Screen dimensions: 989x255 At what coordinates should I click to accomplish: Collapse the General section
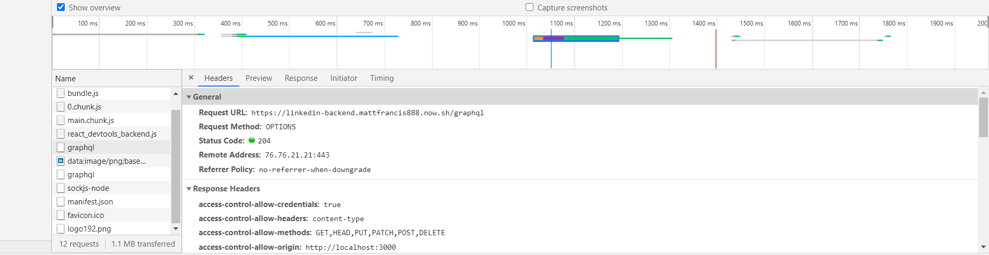(189, 97)
